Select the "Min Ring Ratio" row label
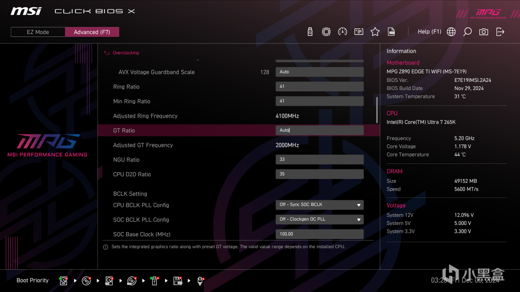The width and height of the screenshot is (520, 292). [x=132, y=101]
